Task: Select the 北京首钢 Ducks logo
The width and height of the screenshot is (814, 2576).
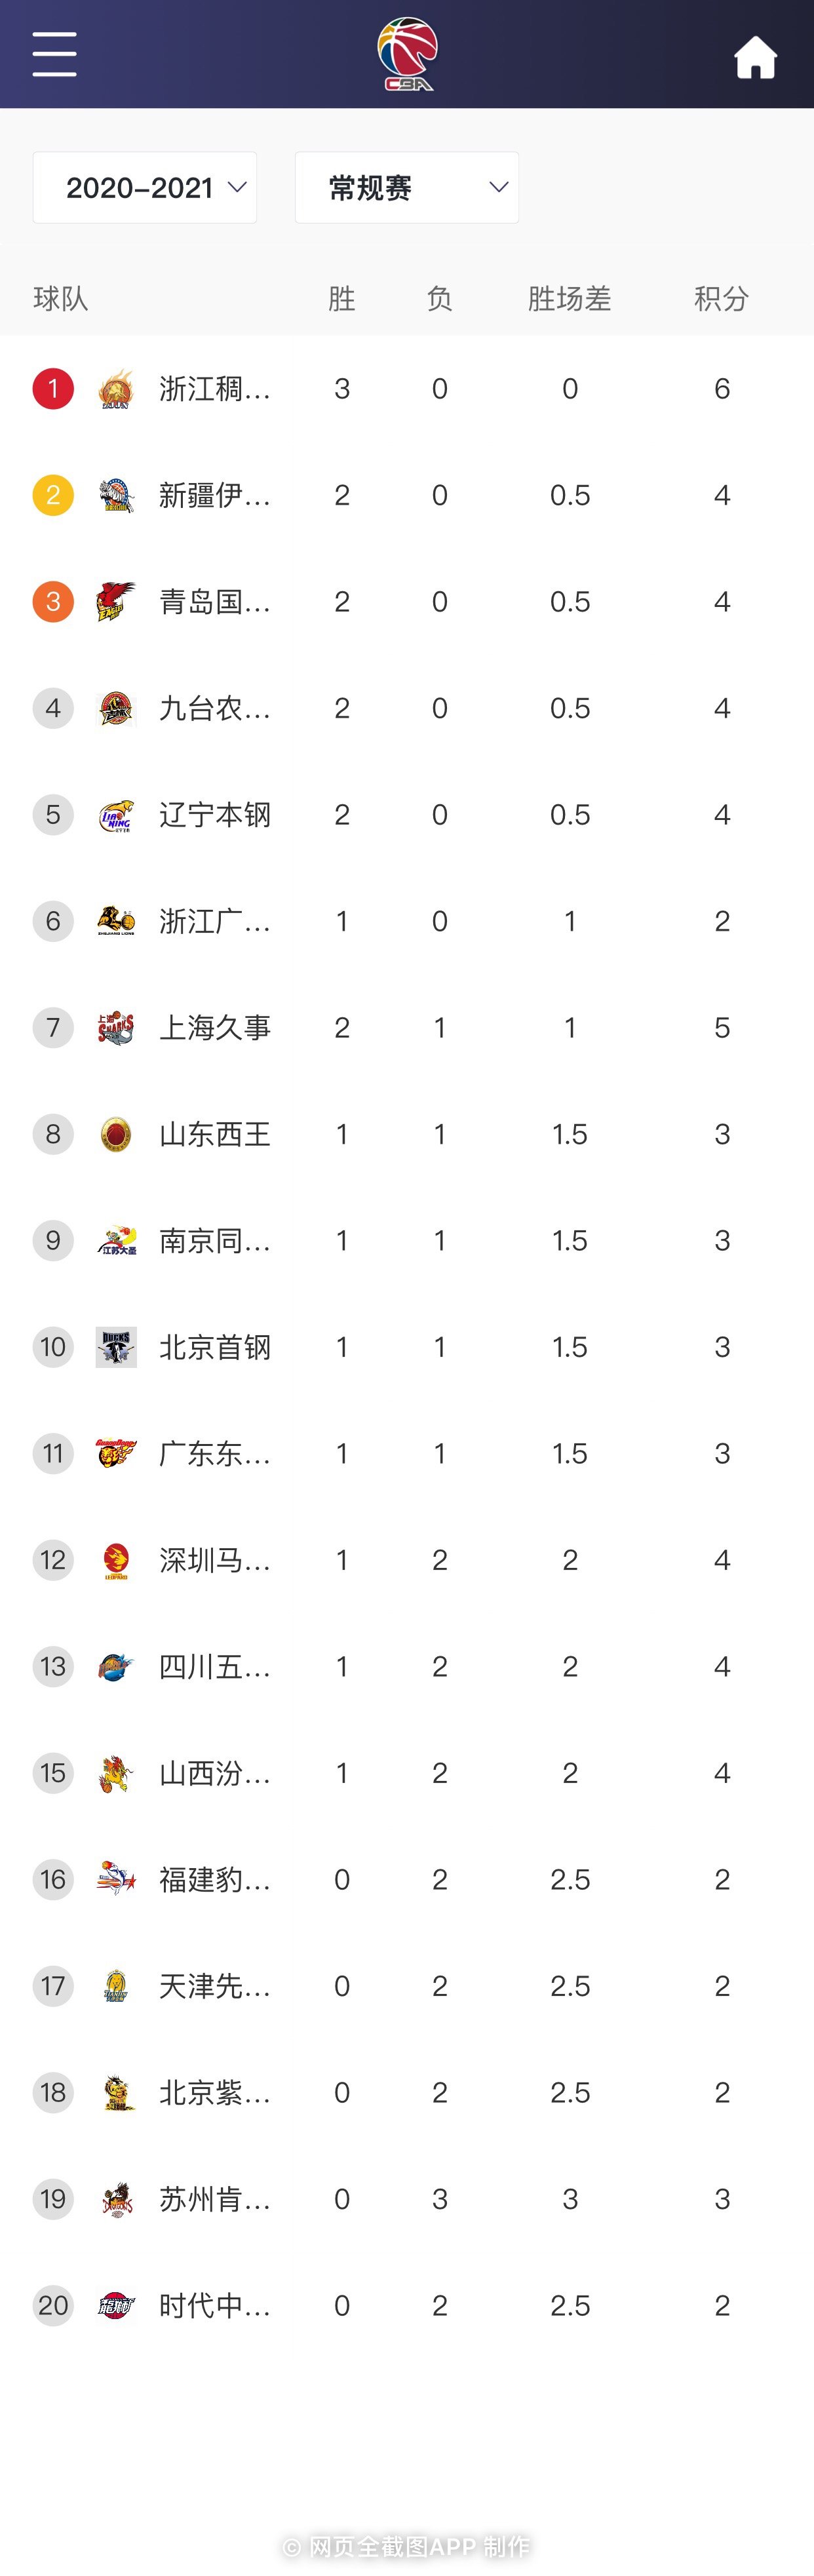Action: [x=116, y=1347]
